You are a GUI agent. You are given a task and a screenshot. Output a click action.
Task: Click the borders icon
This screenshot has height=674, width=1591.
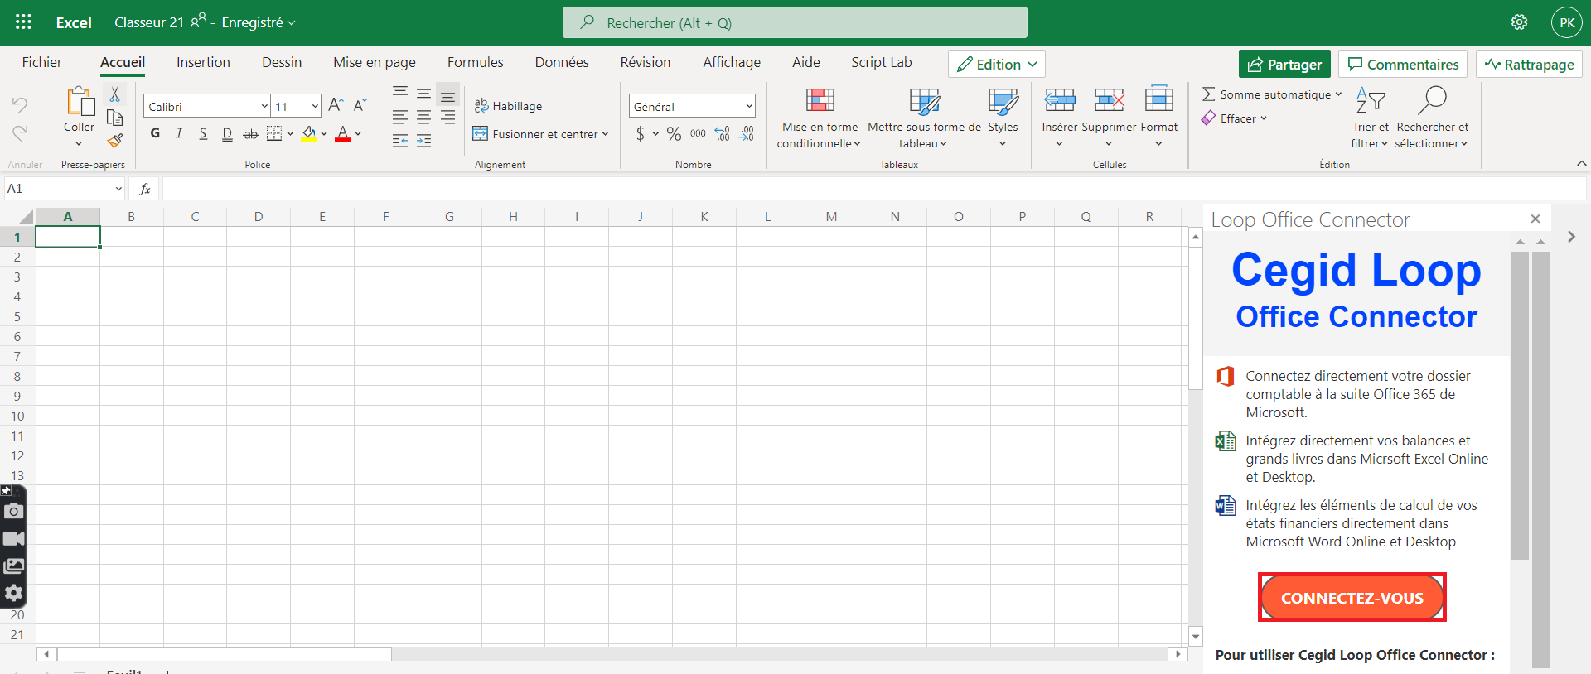click(274, 133)
